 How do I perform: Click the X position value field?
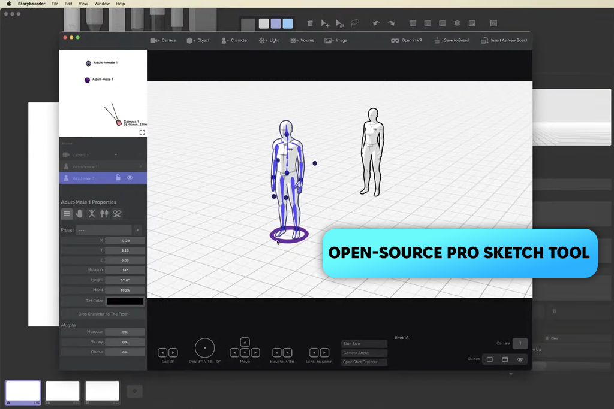tap(125, 241)
